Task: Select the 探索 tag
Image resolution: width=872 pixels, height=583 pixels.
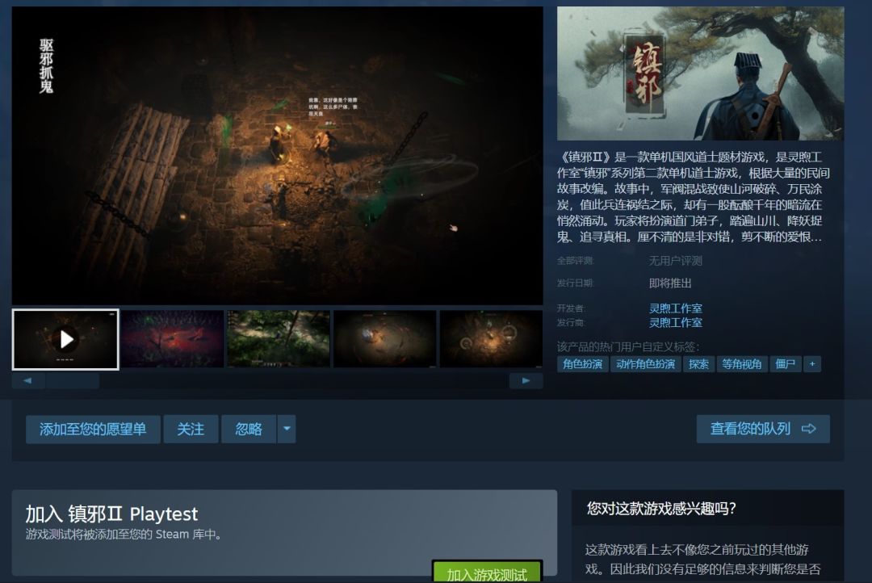Action: coord(698,364)
